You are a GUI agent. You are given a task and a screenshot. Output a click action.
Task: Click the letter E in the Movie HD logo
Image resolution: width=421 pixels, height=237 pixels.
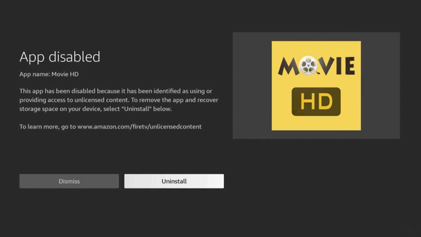point(349,66)
